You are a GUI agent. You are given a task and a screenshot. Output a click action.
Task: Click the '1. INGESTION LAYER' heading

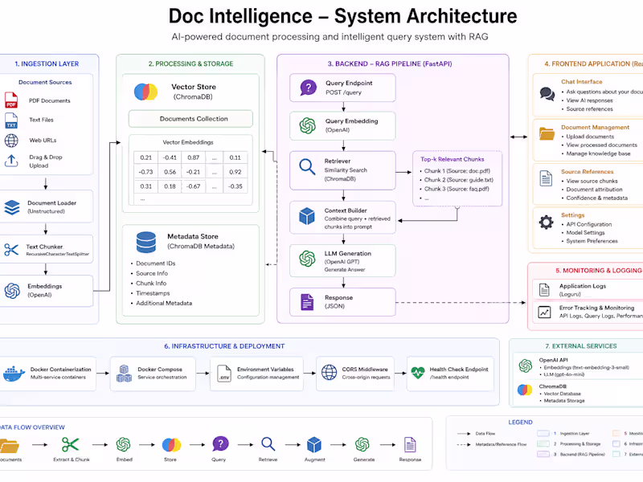(47, 64)
